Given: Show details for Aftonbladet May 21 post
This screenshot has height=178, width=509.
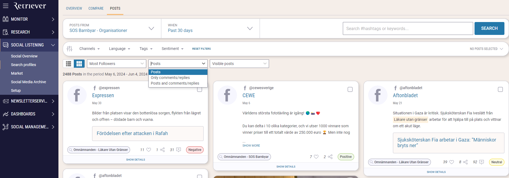Looking at the screenshot, I should [436, 172].
